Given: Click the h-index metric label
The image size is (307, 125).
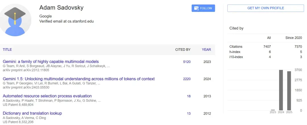Looking at the screenshot, I should tap(235, 52).
